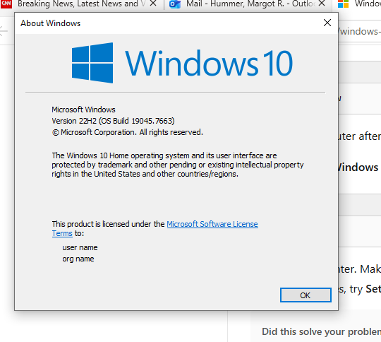Click the Terms link text
The image size is (381, 342).
coord(62,233)
